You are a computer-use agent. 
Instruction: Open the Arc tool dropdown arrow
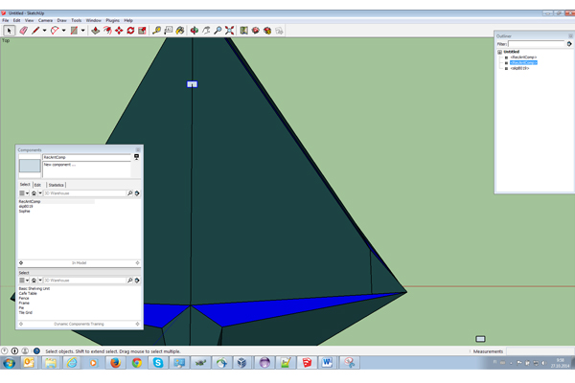[64, 31]
